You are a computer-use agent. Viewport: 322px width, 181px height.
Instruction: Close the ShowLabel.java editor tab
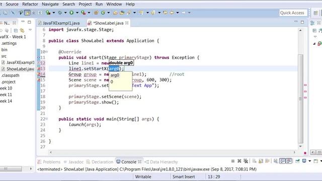click(127, 23)
